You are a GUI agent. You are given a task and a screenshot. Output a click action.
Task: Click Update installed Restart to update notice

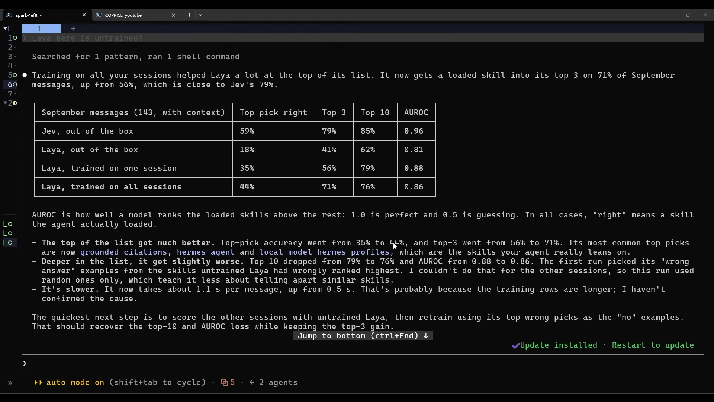click(x=603, y=345)
